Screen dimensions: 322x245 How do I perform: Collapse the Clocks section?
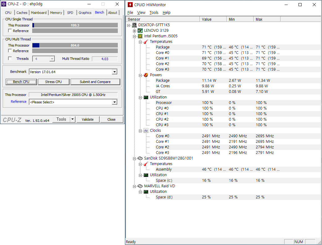click(140, 131)
